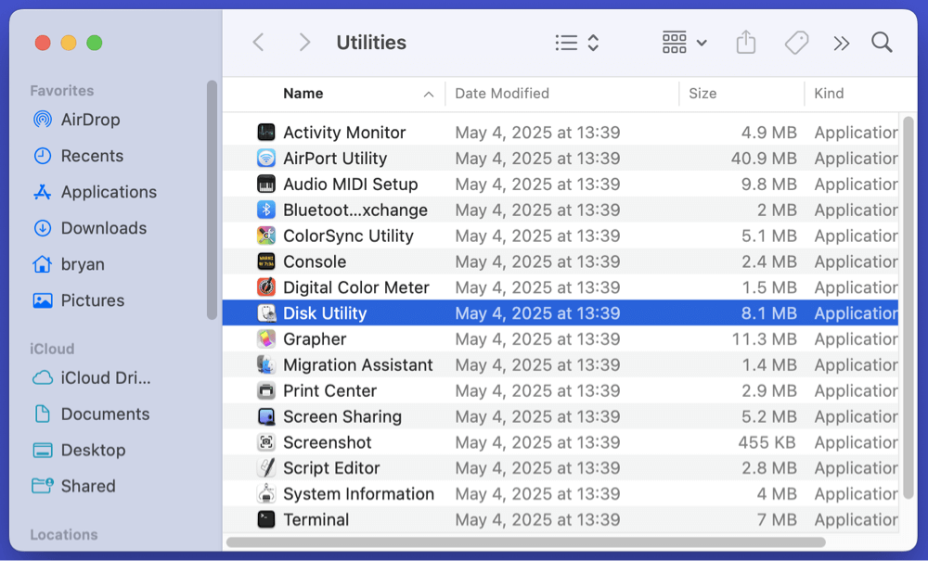Viewport: 928px width, 561px height.
Task: Click the forward navigation arrow
Action: coord(303,42)
